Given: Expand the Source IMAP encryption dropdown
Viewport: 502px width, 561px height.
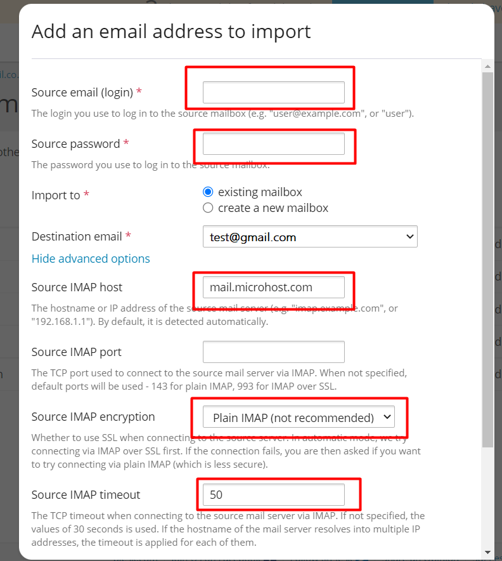Looking at the screenshot, I should (x=299, y=417).
